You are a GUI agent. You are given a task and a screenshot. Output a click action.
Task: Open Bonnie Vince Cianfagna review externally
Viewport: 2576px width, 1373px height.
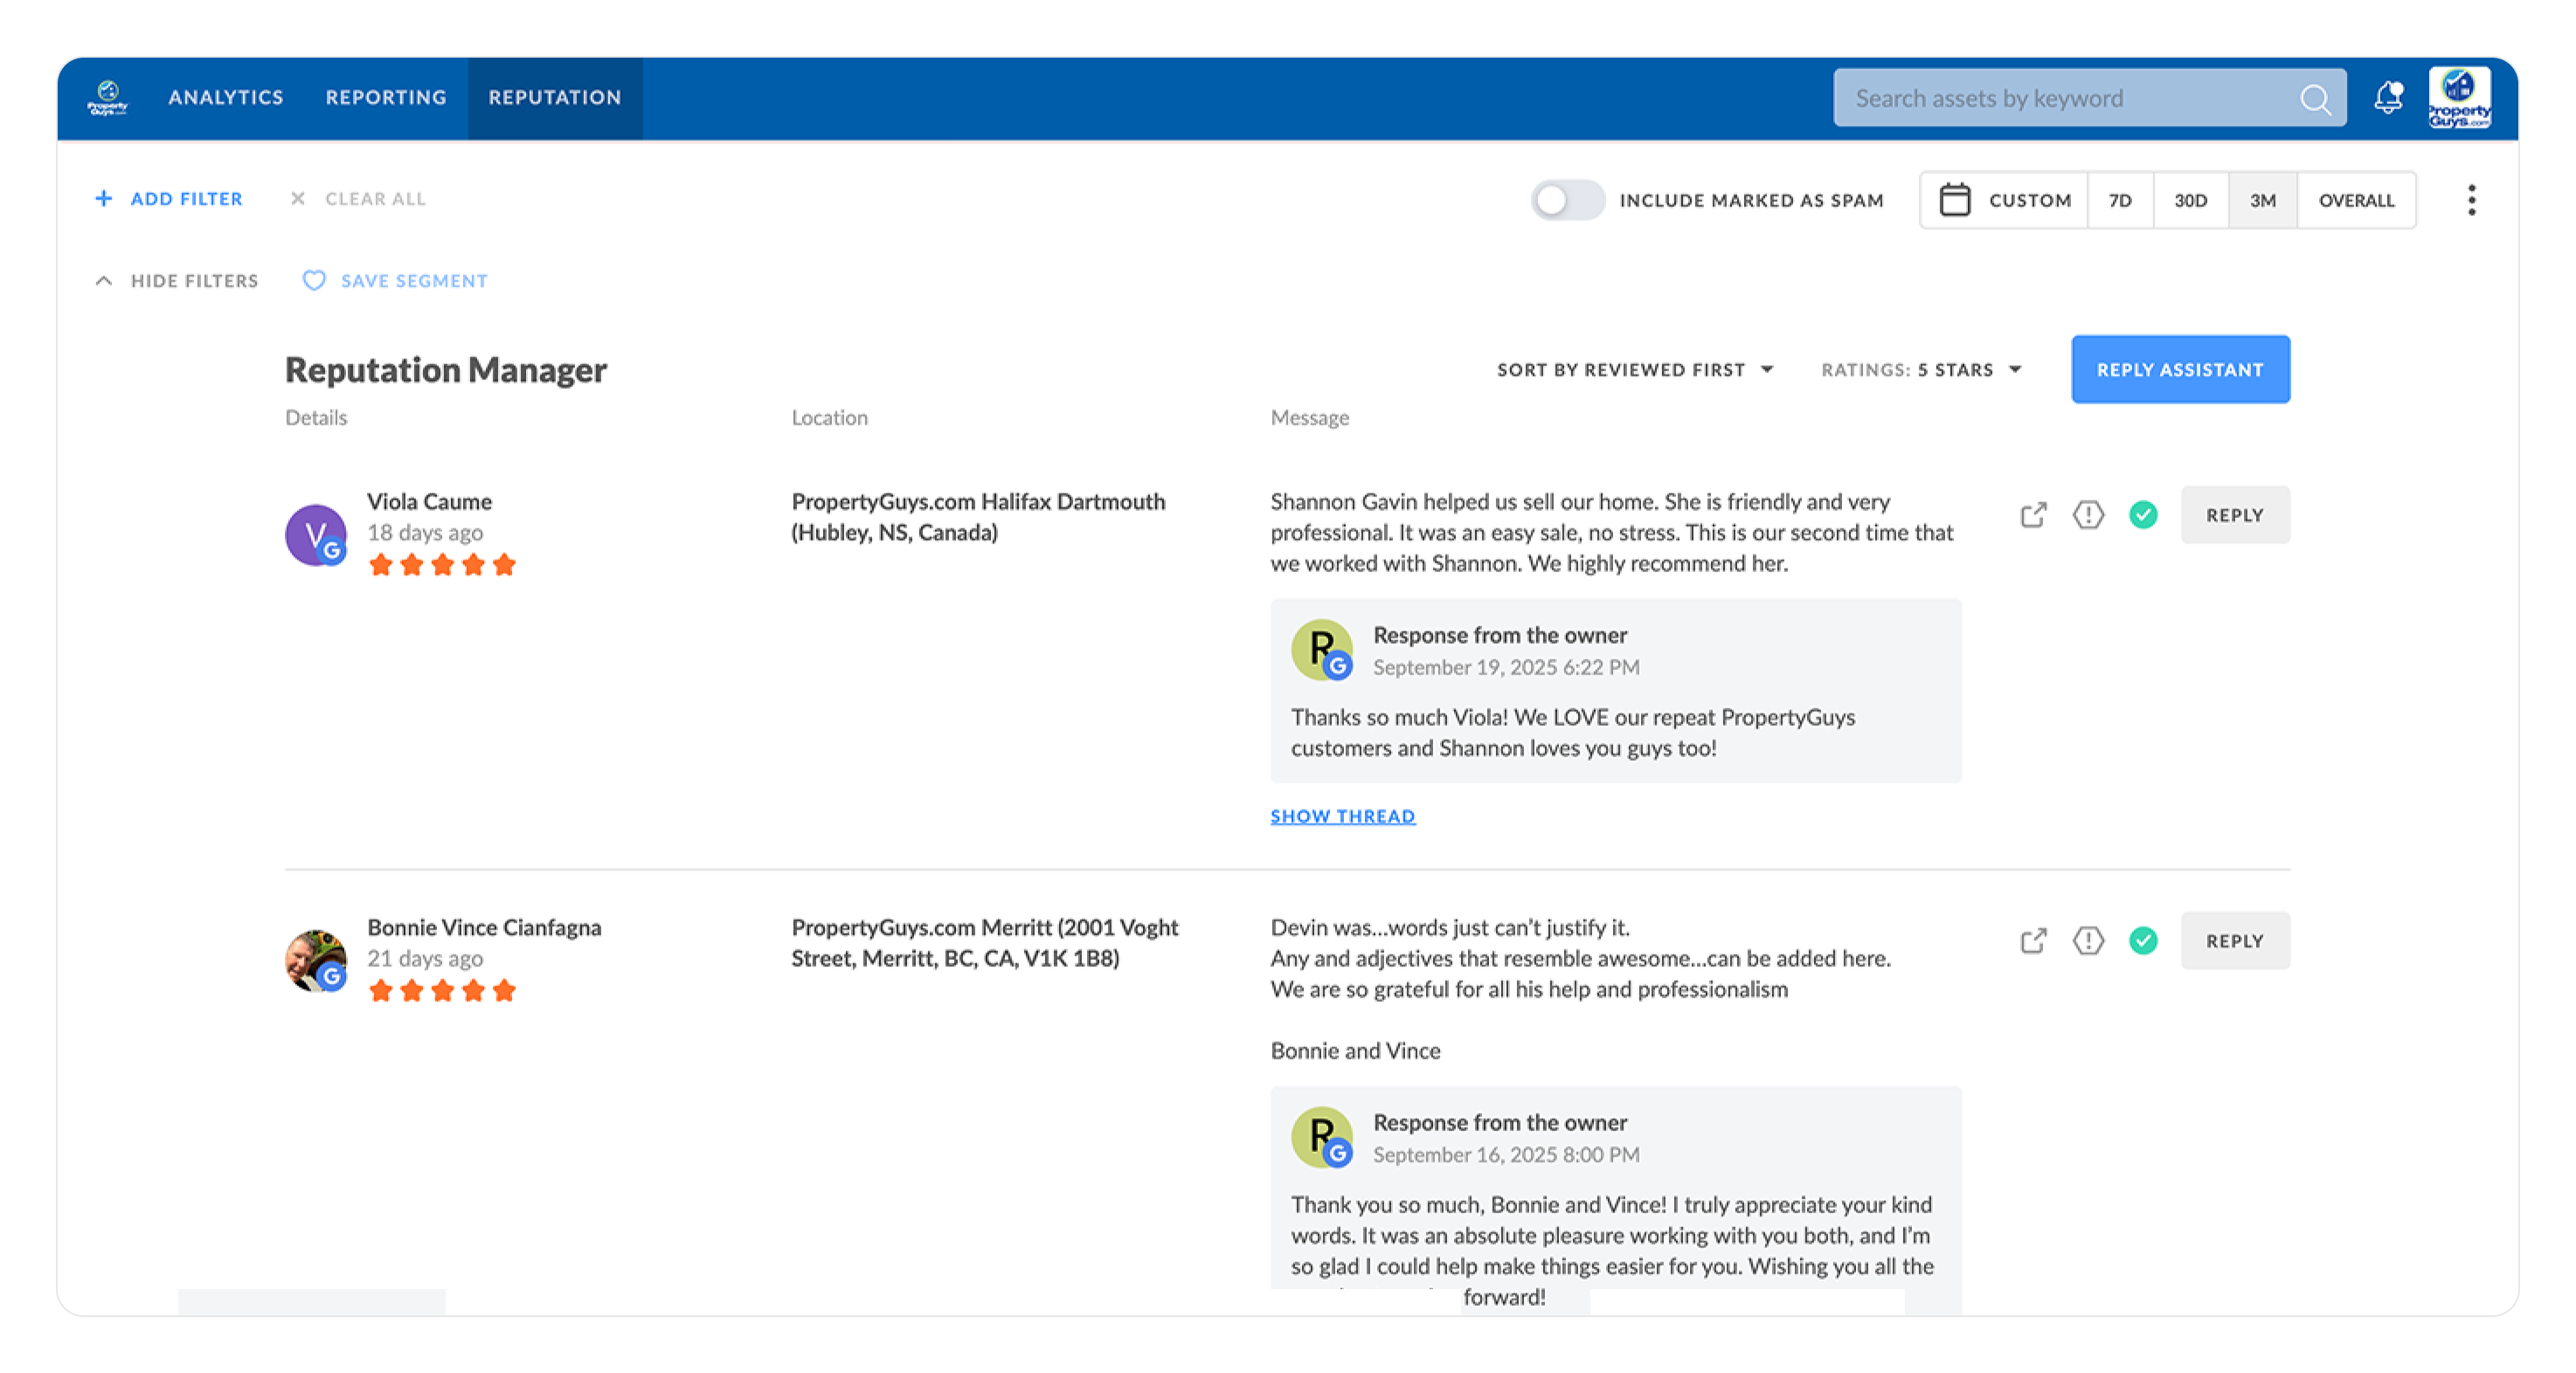point(2033,941)
